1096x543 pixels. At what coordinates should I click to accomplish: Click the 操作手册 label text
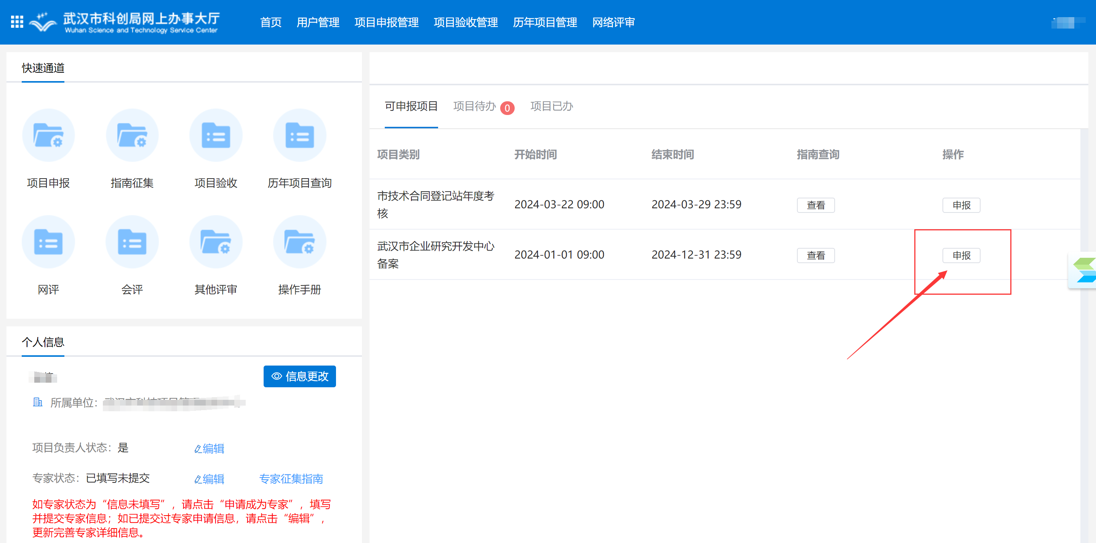tap(299, 290)
